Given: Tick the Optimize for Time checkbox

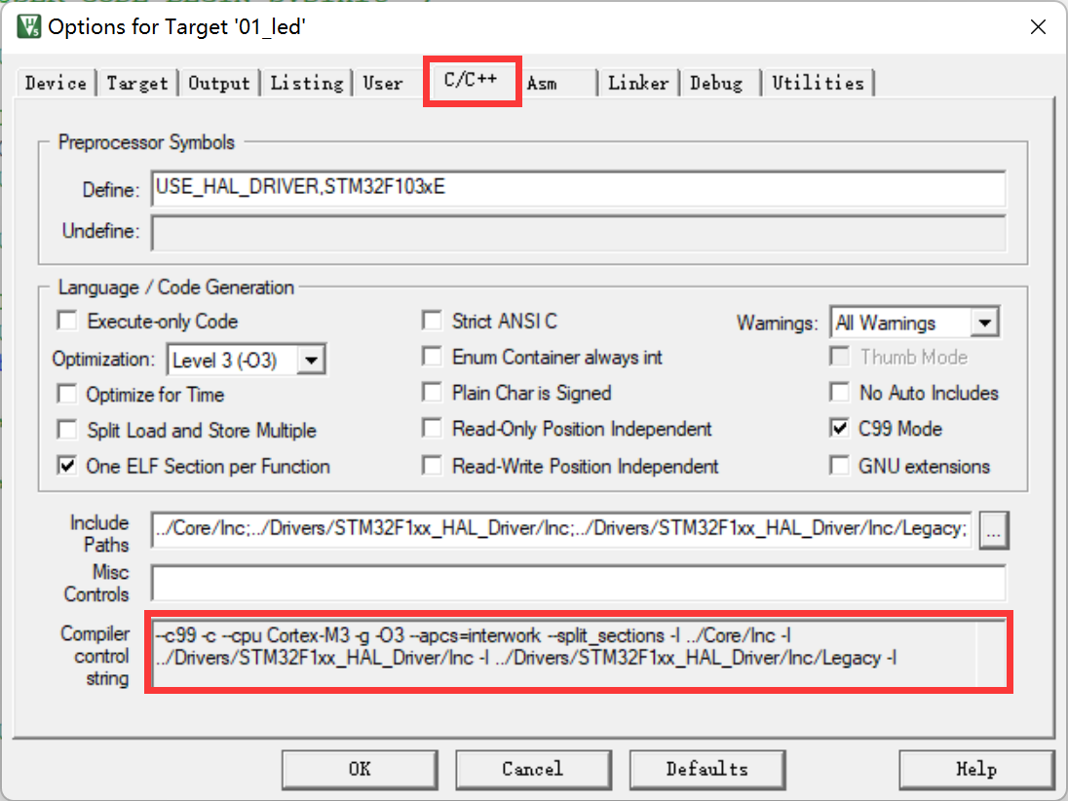Looking at the screenshot, I should click(x=67, y=395).
